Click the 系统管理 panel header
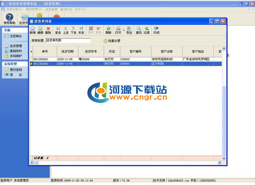 click(15, 64)
